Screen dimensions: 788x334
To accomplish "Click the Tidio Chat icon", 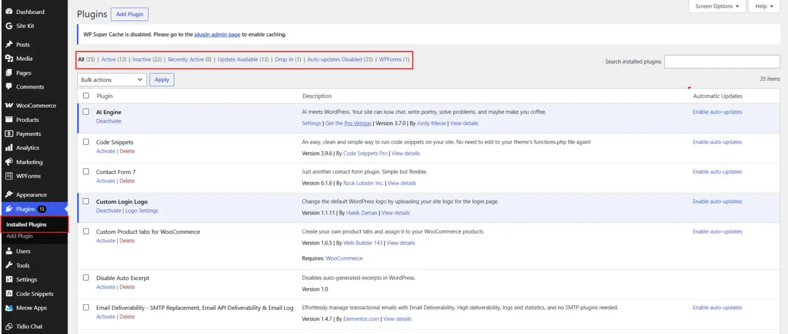I will [x=9, y=326].
